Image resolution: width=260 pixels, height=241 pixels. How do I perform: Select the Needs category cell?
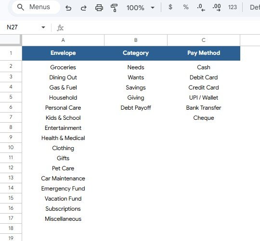136,67
